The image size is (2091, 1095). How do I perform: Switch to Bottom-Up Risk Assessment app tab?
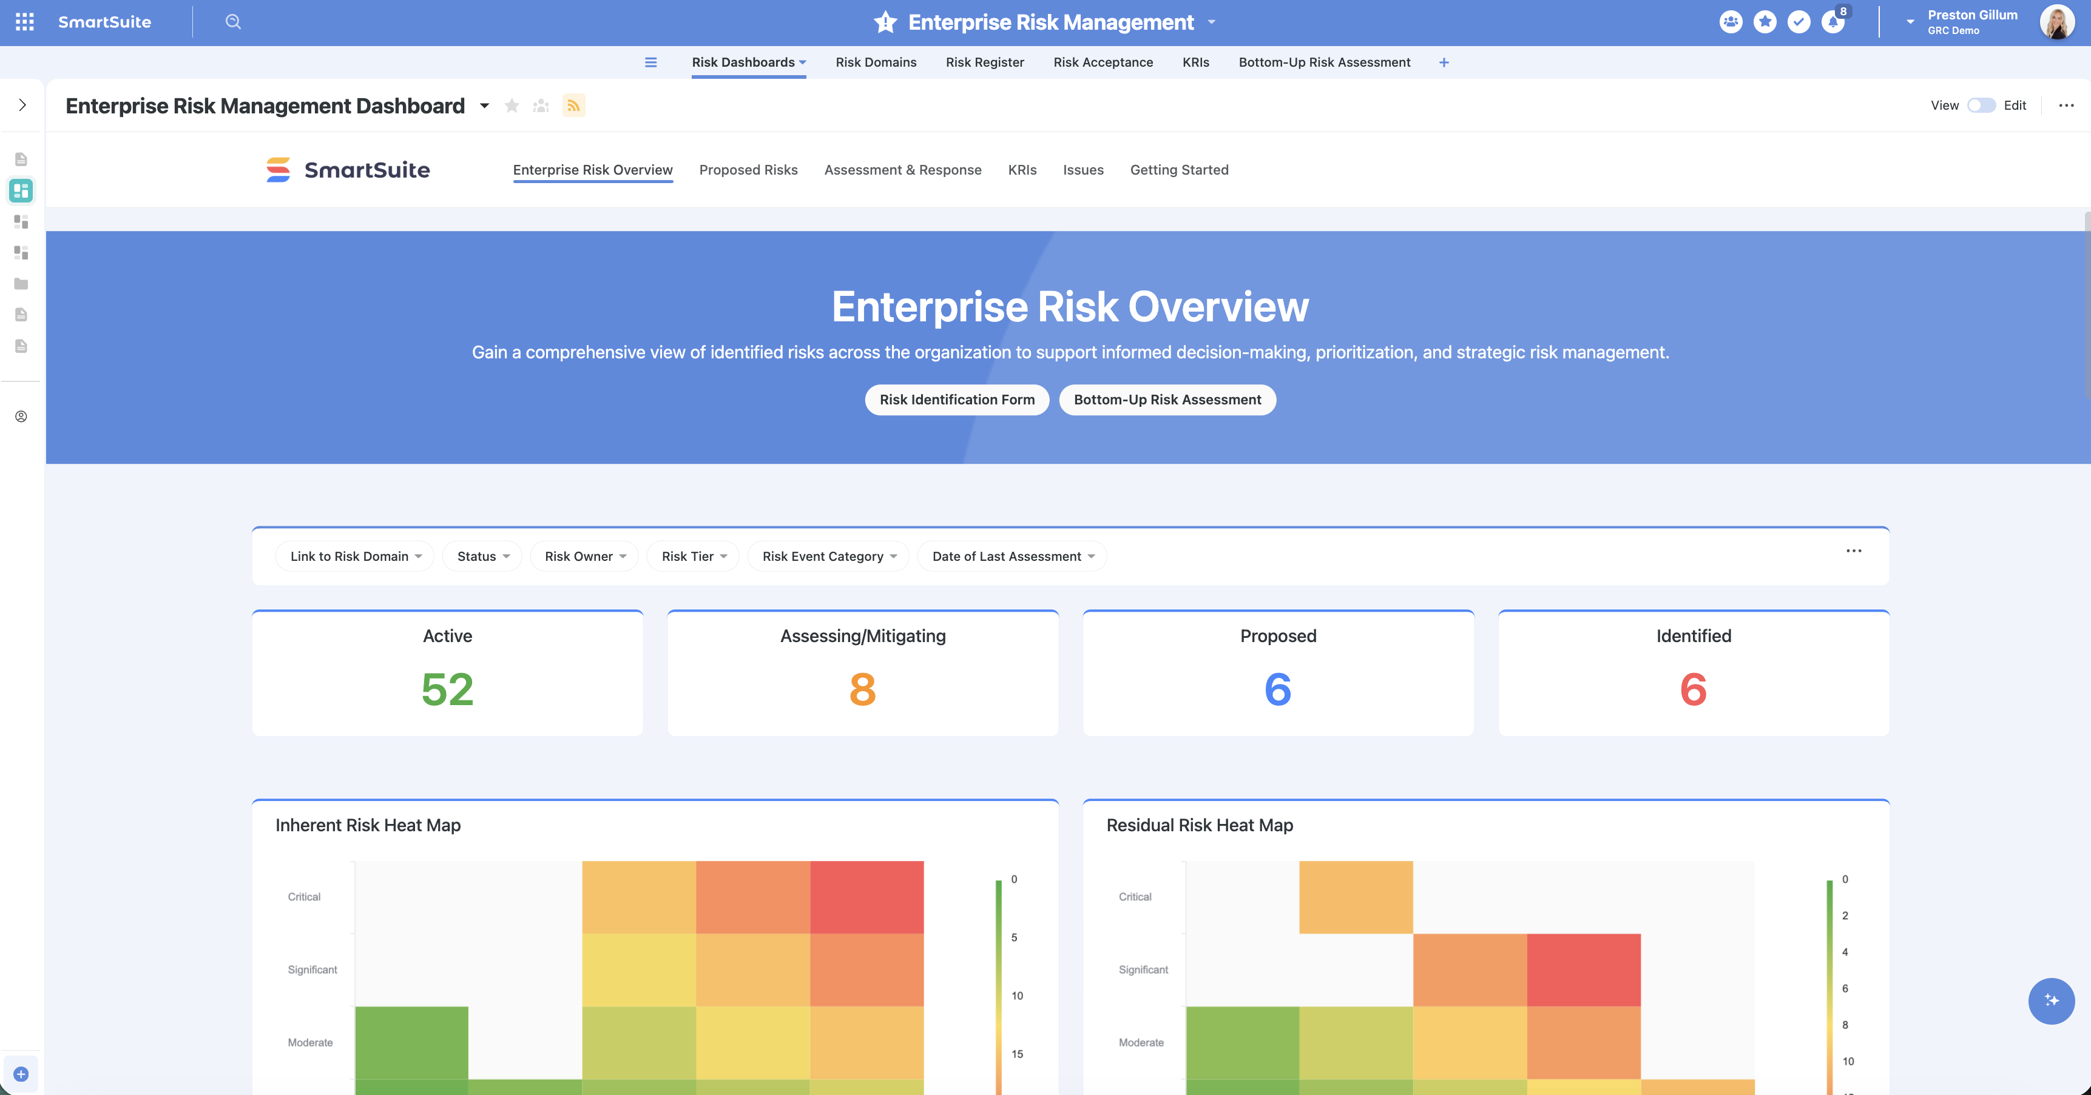tap(1324, 62)
